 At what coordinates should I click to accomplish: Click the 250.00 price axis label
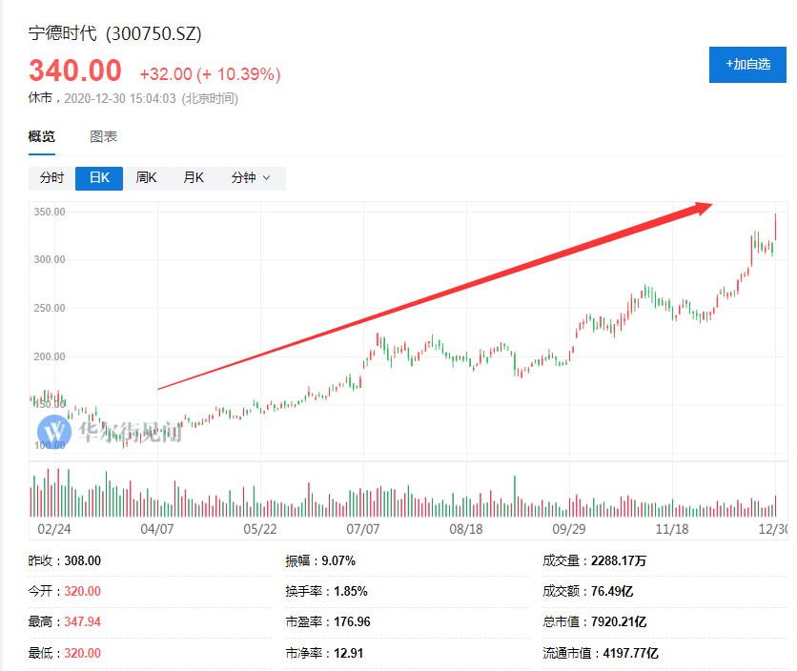[50, 308]
